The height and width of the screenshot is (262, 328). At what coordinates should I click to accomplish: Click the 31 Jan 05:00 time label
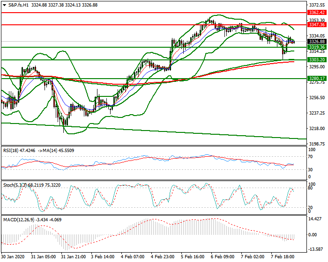click(x=43, y=257)
